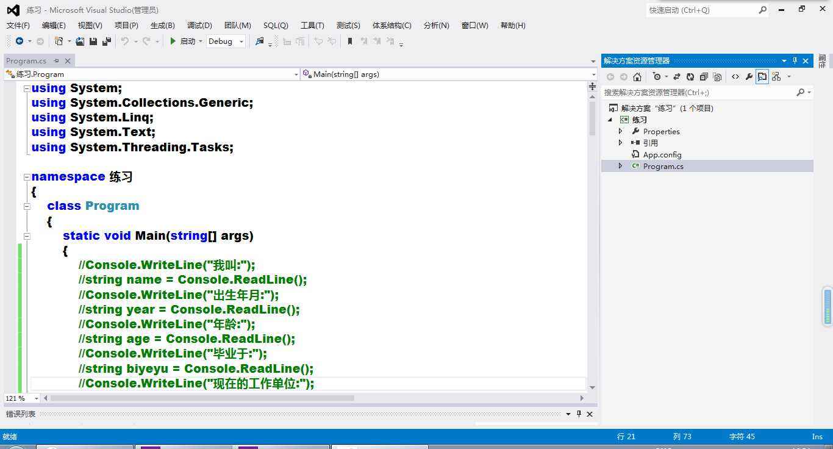Collapse the class Program outline block
This screenshot has height=449, width=833.
tap(27, 206)
